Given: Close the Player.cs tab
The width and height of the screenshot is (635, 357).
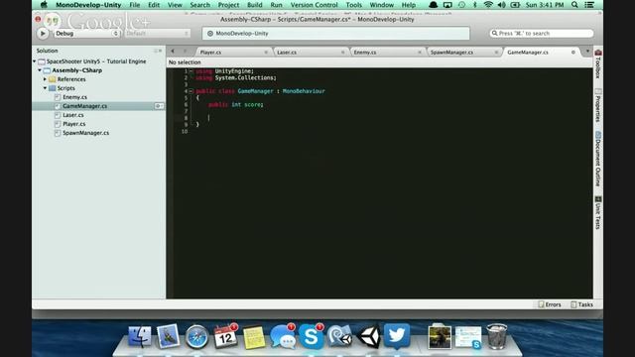Looking at the screenshot, I should (266, 53).
